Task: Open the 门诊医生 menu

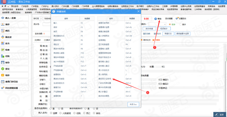Action: click(x=35, y=6)
